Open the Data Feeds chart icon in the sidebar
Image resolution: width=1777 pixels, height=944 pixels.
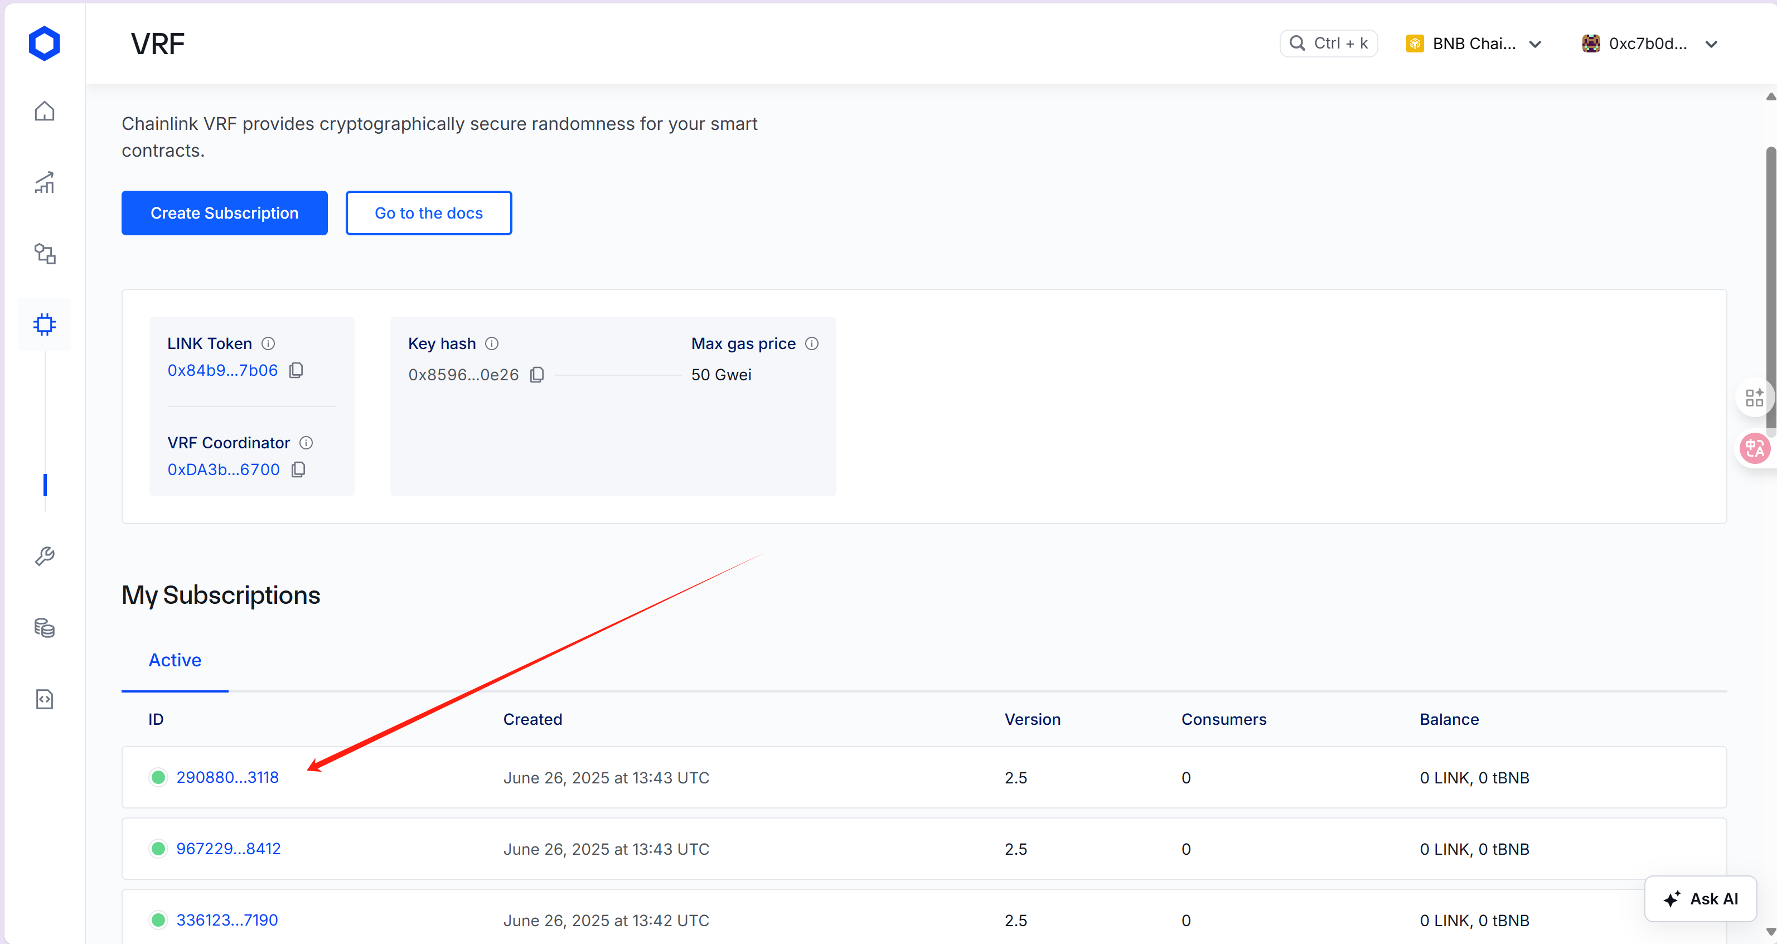pyautogui.click(x=44, y=182)
